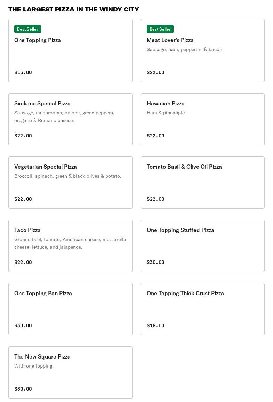Choose One Topping Thick Crust Pizza

click(x=202, y=309)
